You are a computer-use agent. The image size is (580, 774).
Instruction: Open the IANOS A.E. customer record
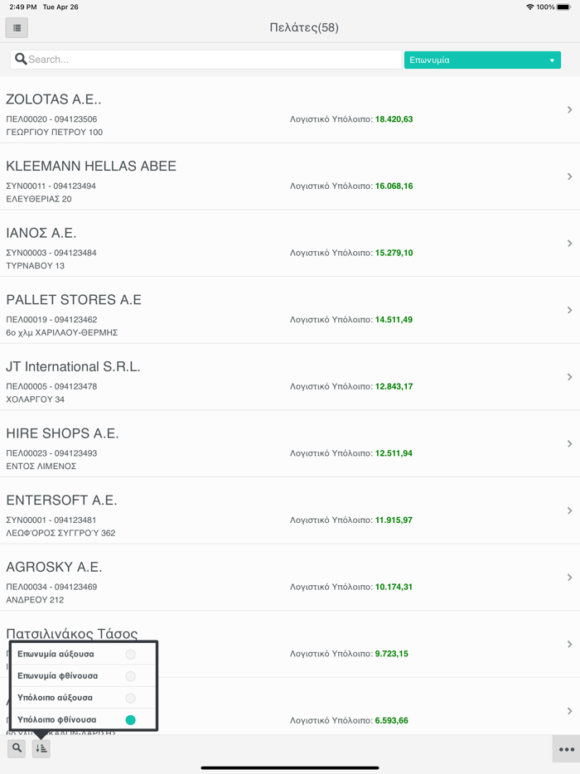click(x=569, y=243)
